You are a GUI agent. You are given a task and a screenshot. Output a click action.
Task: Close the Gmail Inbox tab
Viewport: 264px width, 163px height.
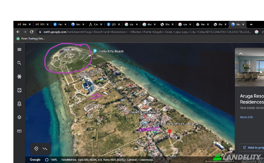30,24
